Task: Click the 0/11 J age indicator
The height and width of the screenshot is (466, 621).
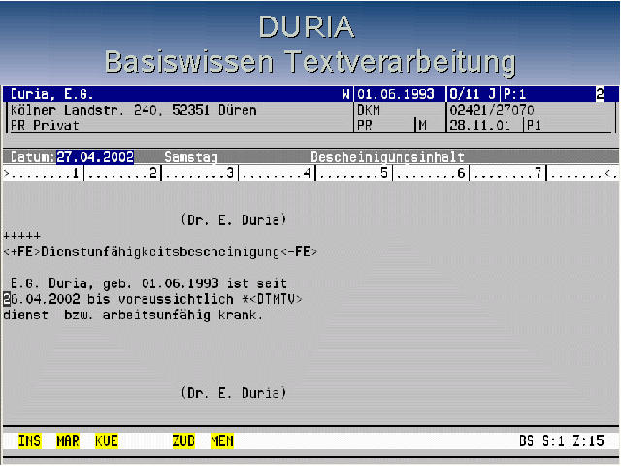Action: 473,94
